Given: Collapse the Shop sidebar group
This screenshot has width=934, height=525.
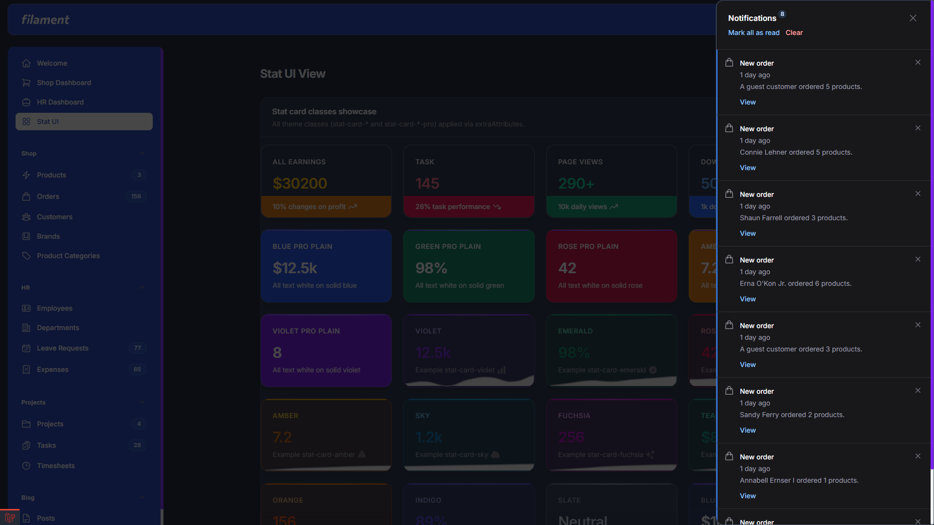Looking at the screenshot, I should pyautogui.click(x=142, y=154).
